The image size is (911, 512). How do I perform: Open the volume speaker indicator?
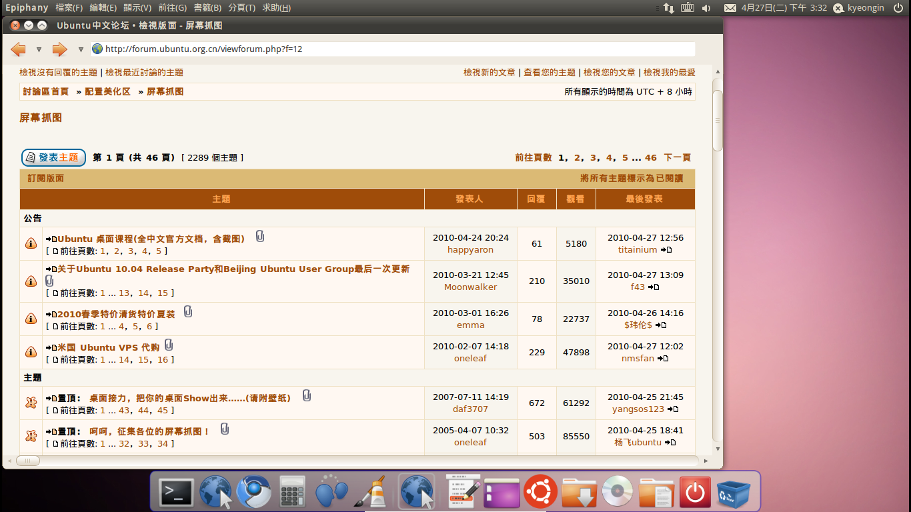point(707,8)
